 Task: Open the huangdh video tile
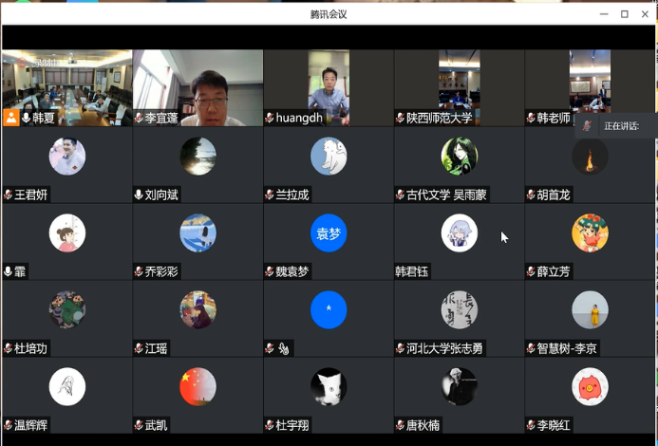(329, 85)
